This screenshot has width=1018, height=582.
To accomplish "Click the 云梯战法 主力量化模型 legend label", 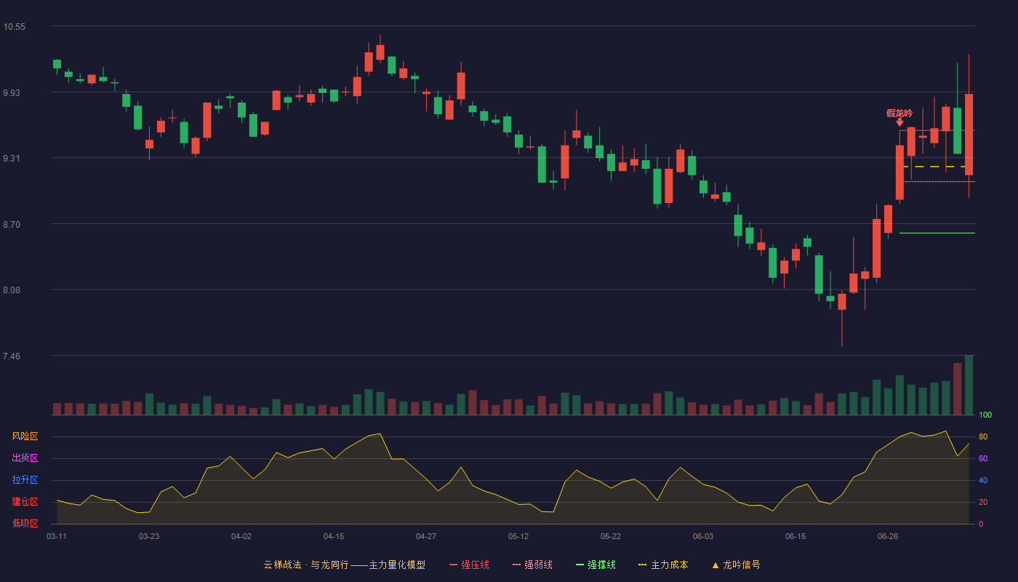I will [344, 565].
